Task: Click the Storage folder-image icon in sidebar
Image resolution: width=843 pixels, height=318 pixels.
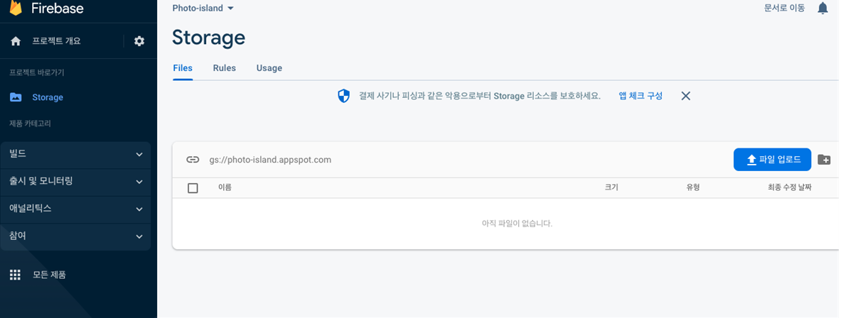Action: click(x=16, y=97)
